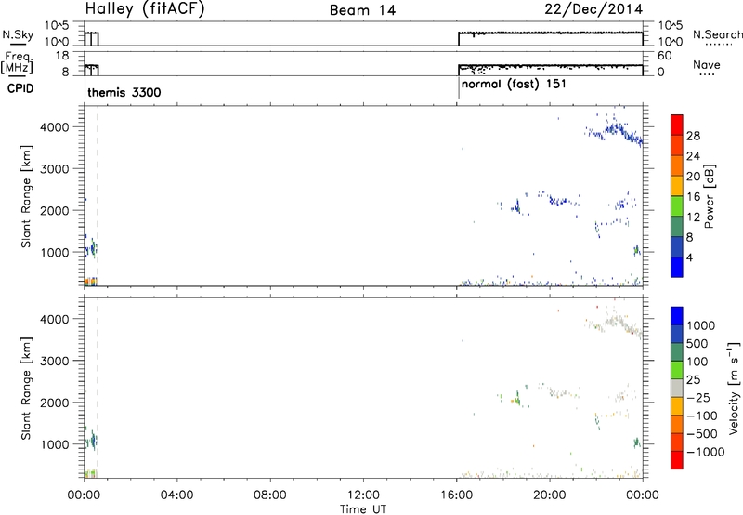
Task: Click the 'N.Search' legend label
Action: tap(717, 34)
